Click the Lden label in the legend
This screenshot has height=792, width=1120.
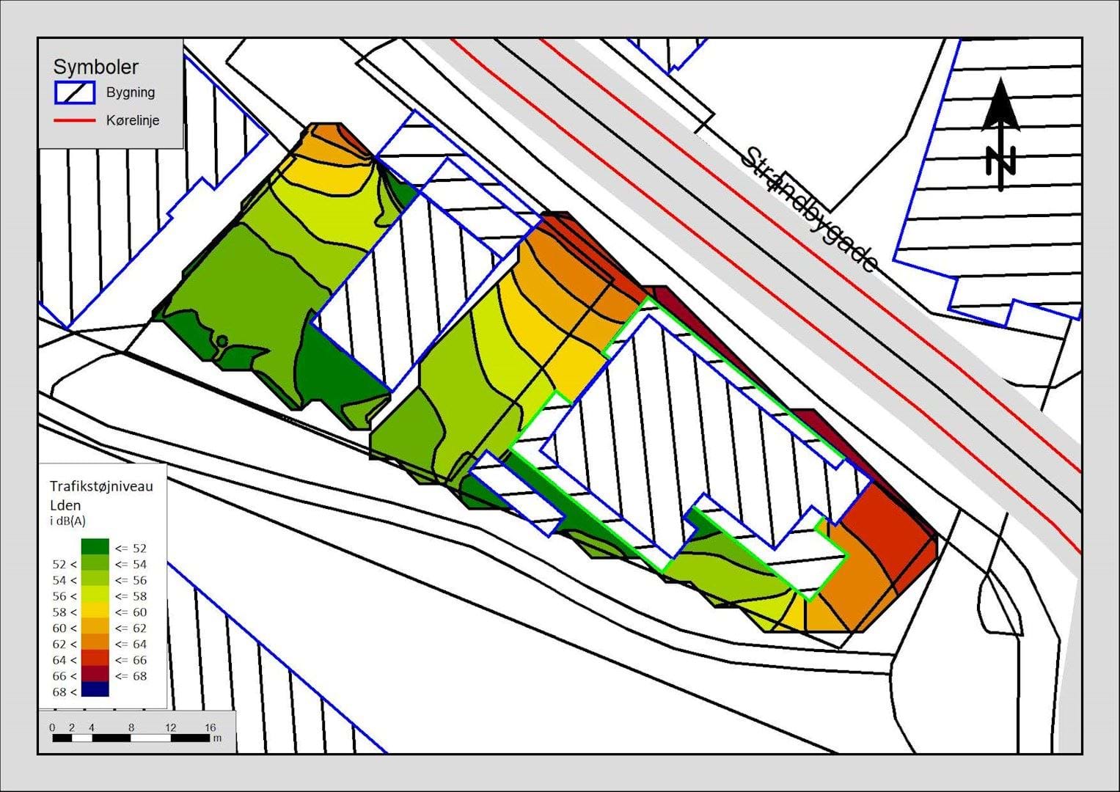(65, 505)
